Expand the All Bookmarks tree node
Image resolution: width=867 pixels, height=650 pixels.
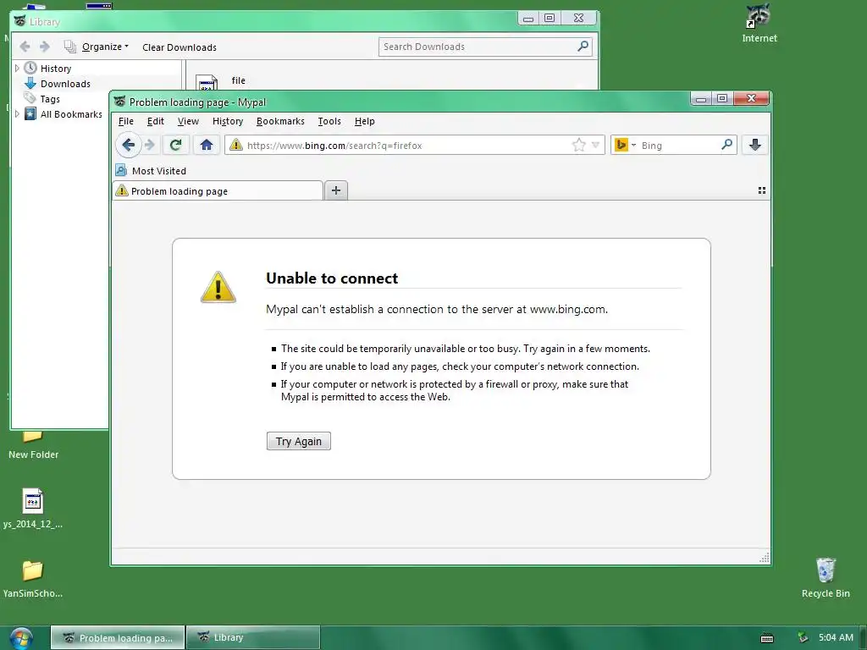click(x=17, y=114)
